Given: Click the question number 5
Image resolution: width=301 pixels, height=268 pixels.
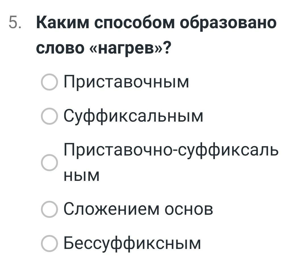Looking at the screenshot, I should [15, 23].
